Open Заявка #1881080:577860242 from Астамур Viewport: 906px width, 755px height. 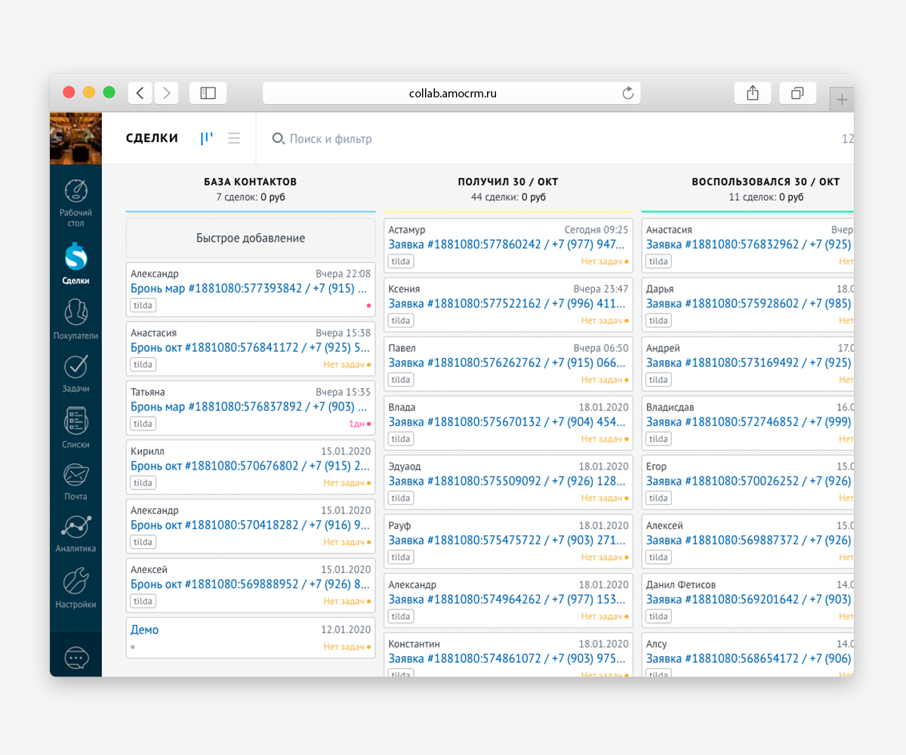coord(507,245)
